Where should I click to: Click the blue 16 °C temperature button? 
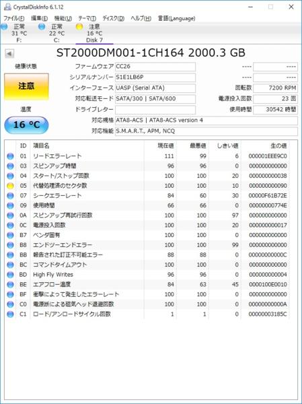pyautogui.click(x=26, y=125)
